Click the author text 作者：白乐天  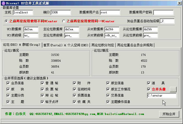pos(15,114)
